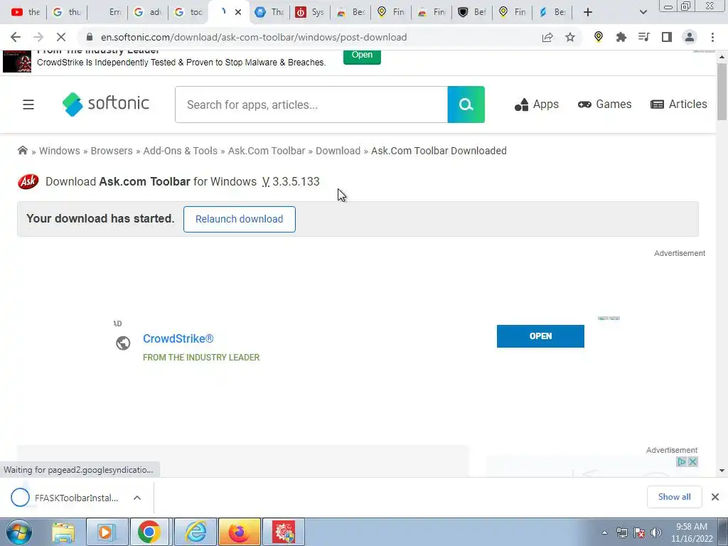Open the Add-Ons & Tools breadcrumb
Image resolution: width=728 pixels, height=546 pixels.
tap(180, 151)
